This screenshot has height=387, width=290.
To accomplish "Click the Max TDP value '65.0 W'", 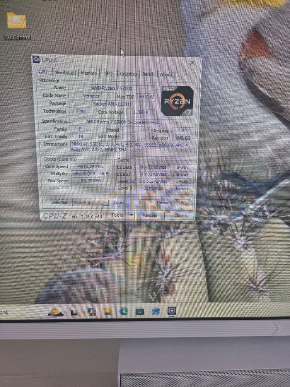I will coord(146,96).
